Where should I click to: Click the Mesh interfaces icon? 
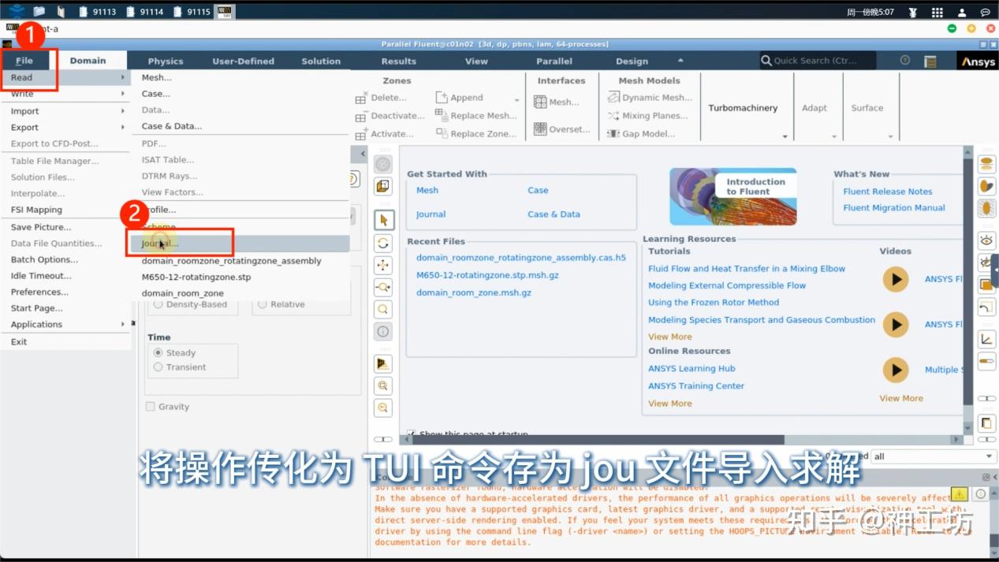540,102
